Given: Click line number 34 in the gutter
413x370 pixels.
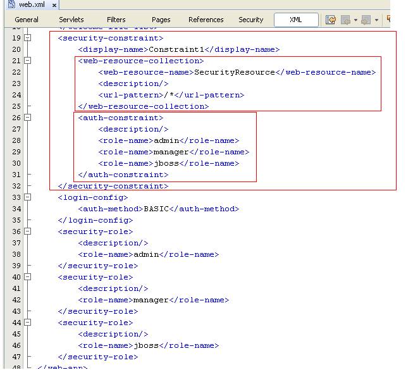Looking at the screenshot, I should 16,209.
